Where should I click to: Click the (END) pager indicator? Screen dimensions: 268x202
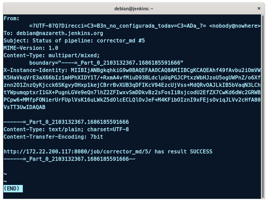(13, 188)
